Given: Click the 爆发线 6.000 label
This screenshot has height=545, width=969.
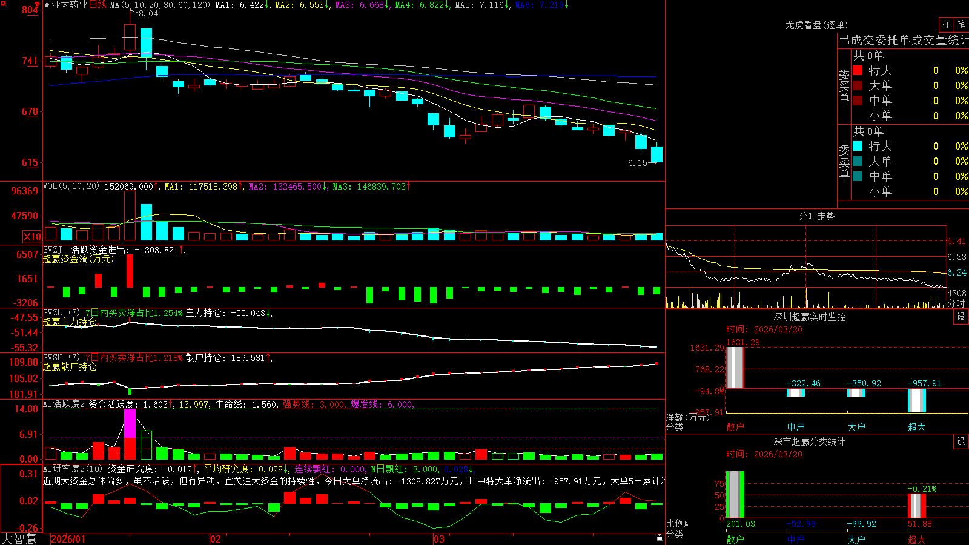Looking at the screenshot, I should [383, 404].
